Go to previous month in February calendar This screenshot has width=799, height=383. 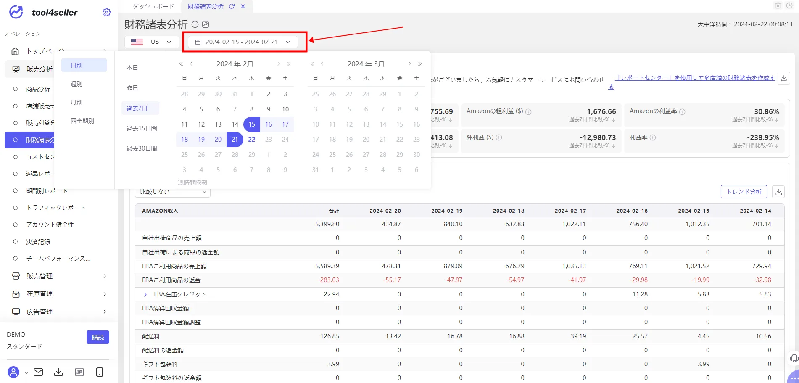click(x=191, y=64)
